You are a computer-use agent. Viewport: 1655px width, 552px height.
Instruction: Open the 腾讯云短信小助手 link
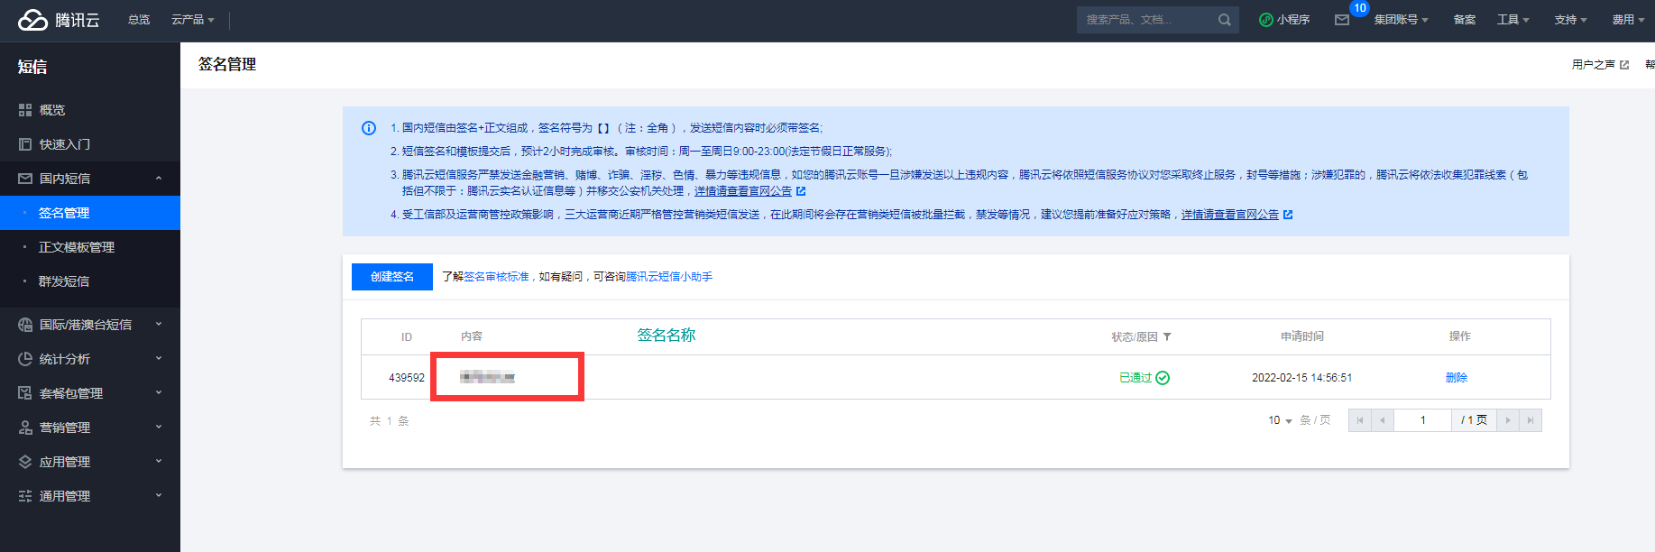pos(669,277)
